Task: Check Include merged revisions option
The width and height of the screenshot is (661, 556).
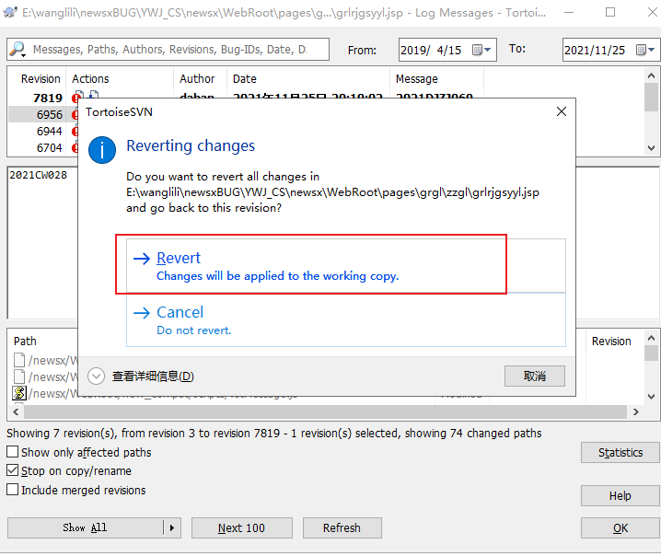Action: 13,491
